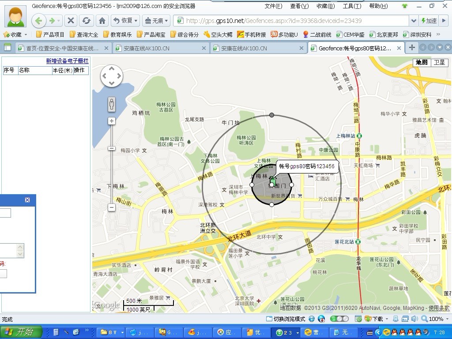Open the tab list dropdown arrow
452x339 pixels.
point(439,48)
